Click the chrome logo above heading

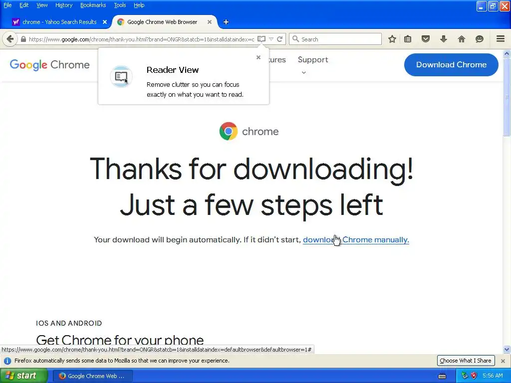point(249,131)
